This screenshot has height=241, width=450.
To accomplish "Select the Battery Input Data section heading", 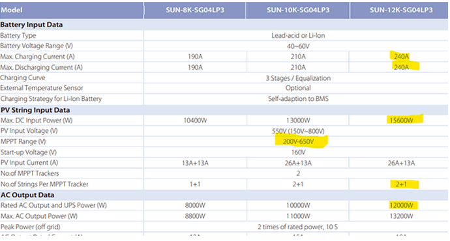I will pyautogui.click(x=31, y=25).
